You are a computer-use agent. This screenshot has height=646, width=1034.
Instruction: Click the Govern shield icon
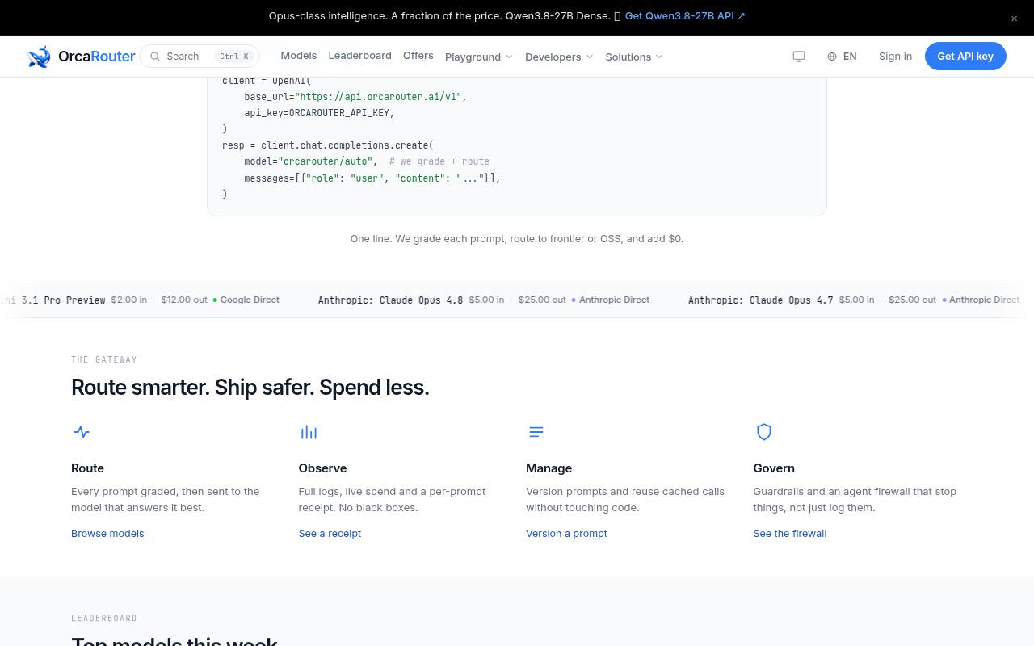(763, 432)
